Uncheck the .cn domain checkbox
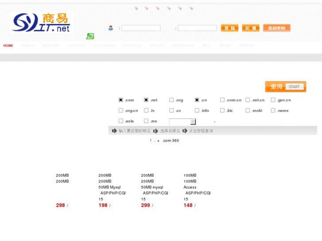This screenshot has height=241, width=322. (x=197, y=100)
